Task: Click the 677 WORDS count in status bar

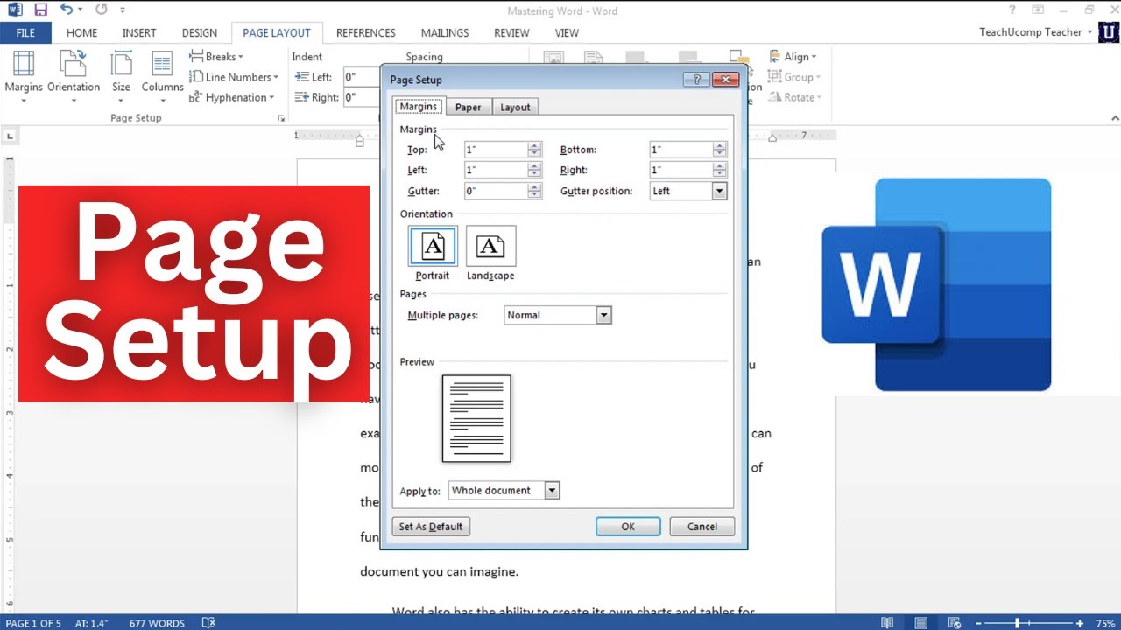Action: coord(157,623)
